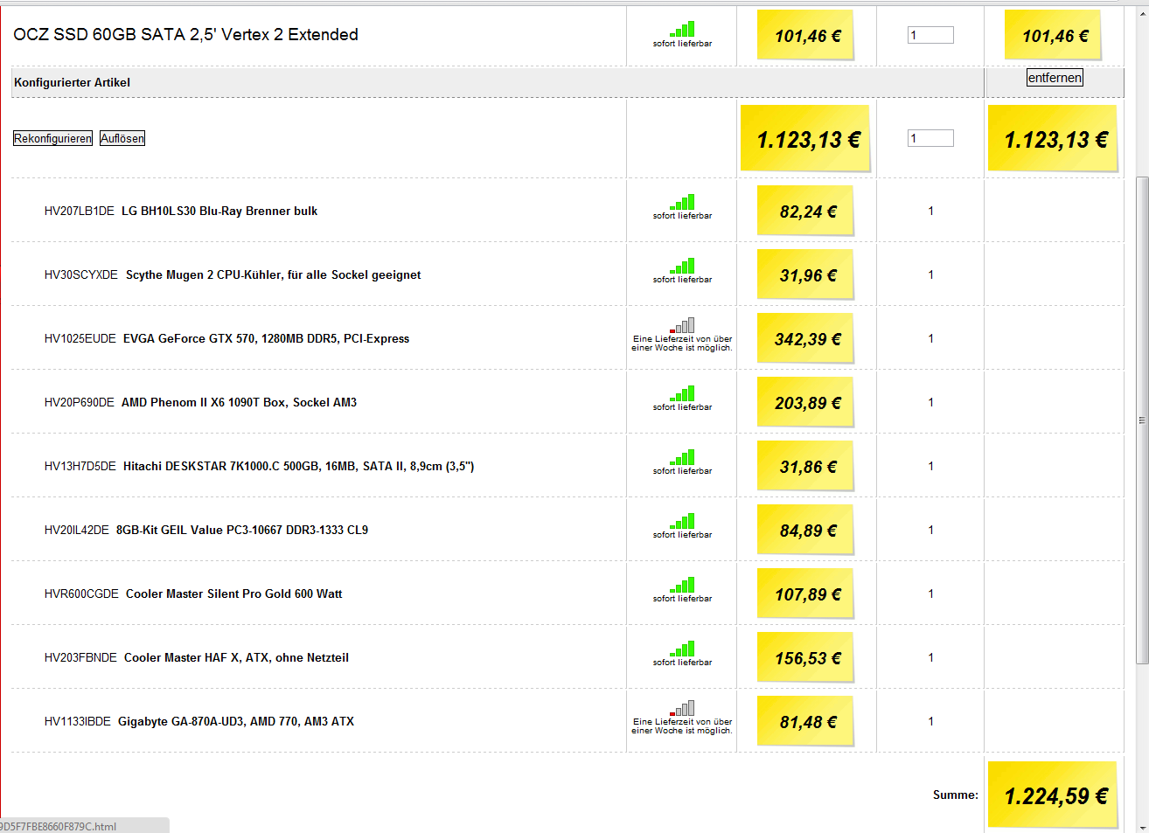Click LG BH10LS30 Blu-Ray Brenner bulk name
The height and width of the screenshot is (833, 1149).
pyautogui.click(x=219, y=211)
